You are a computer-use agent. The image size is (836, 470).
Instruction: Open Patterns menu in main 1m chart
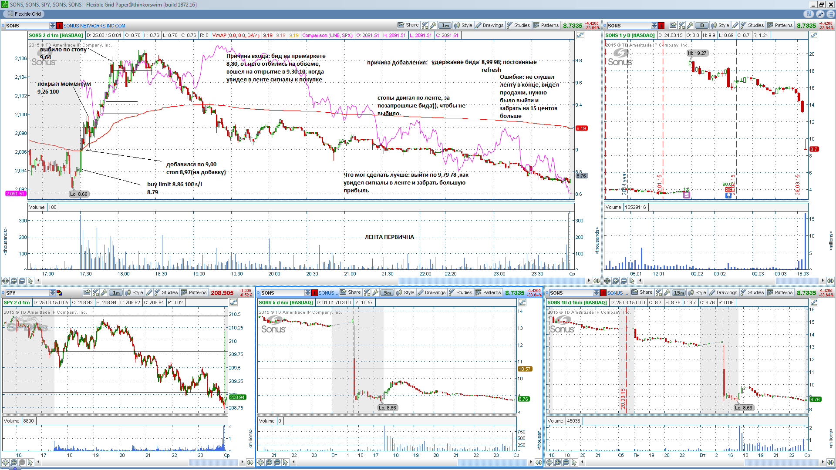coord(546,25)
